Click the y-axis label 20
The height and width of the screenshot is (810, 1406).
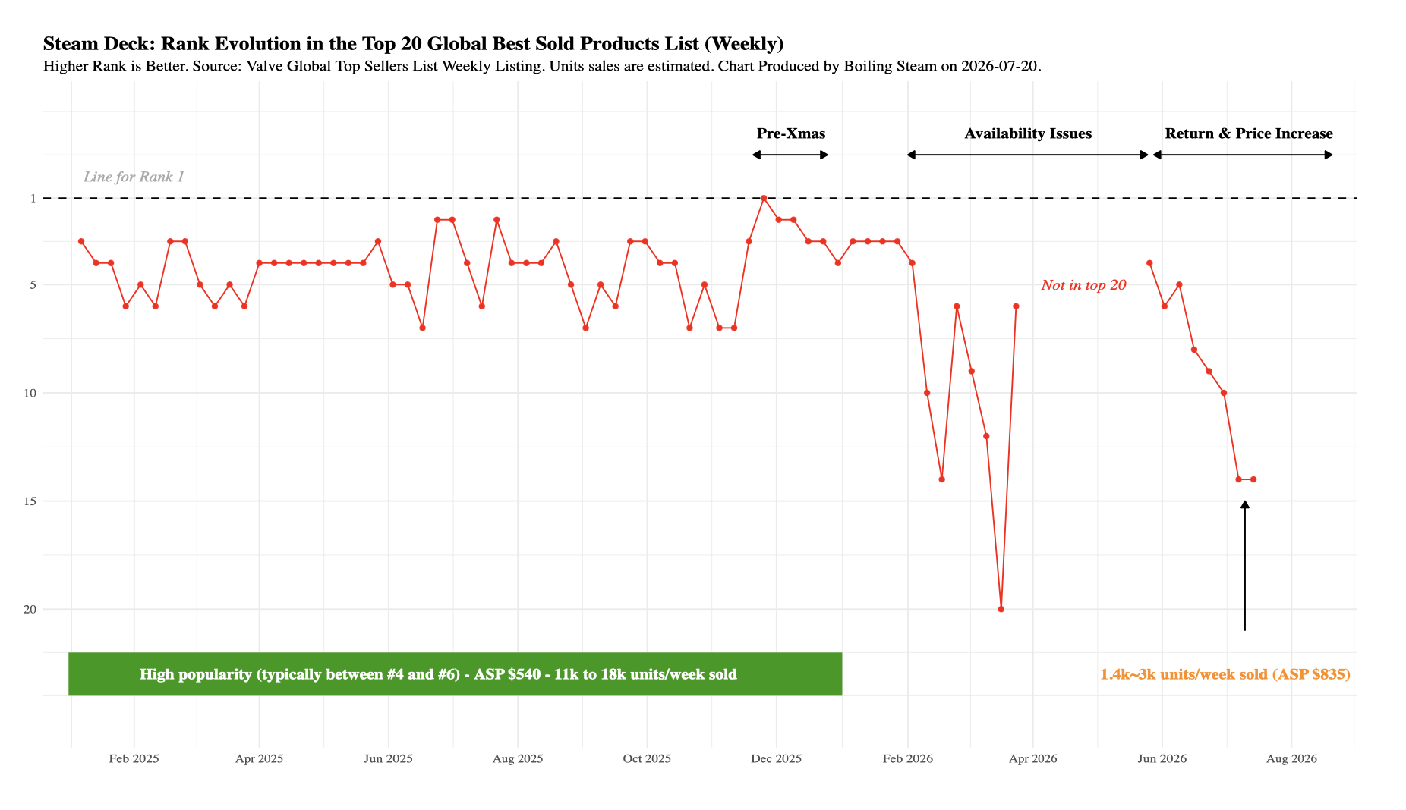30,609
